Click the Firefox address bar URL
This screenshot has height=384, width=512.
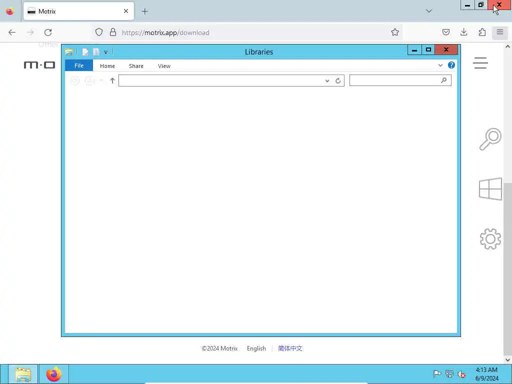pos(165,32)
